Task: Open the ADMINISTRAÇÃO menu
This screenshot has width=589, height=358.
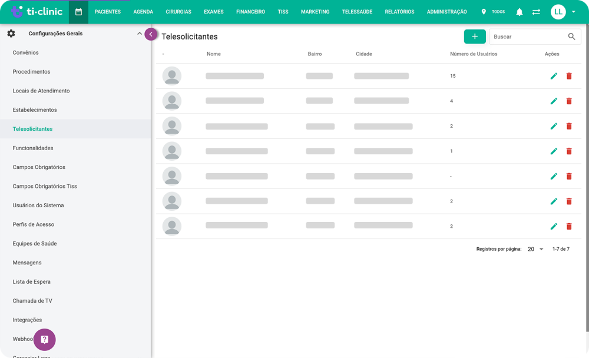Action: (x=447, y=12)
